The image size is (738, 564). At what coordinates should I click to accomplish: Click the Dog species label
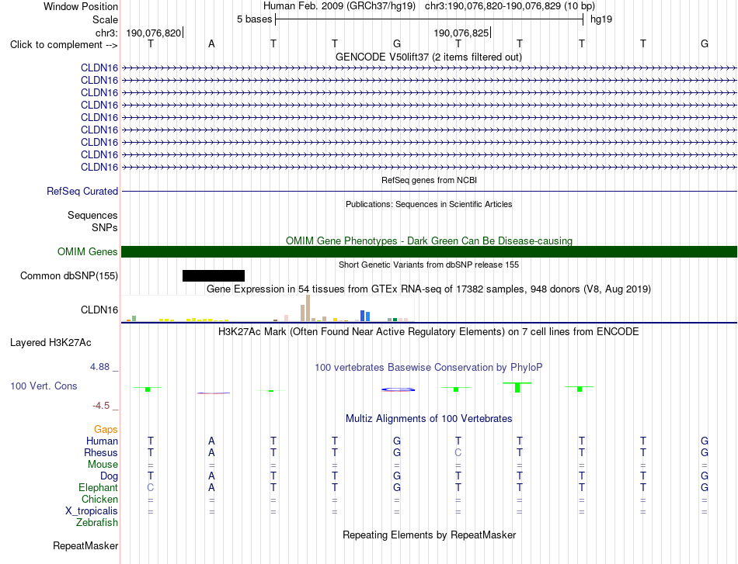(110, 476)
